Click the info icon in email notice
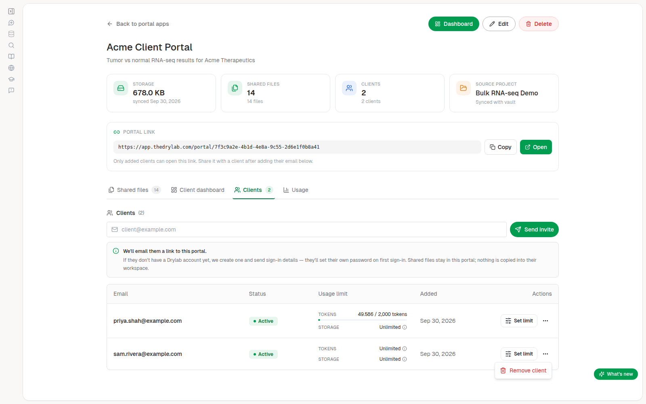Image resolution: width=646 pixels, height=404 pixels. [116, 251]
